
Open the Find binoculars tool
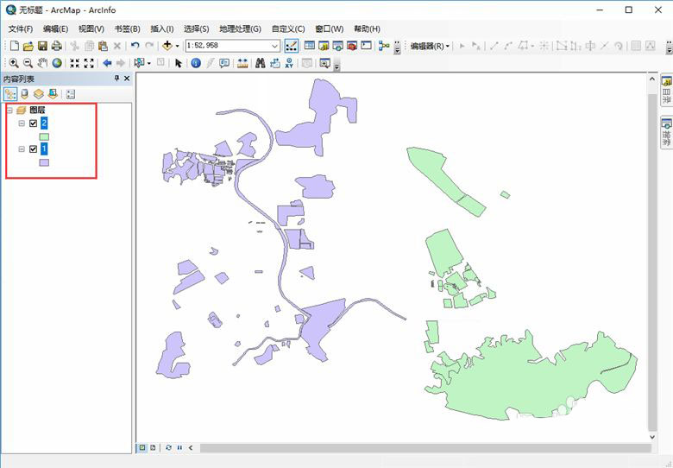260,63
